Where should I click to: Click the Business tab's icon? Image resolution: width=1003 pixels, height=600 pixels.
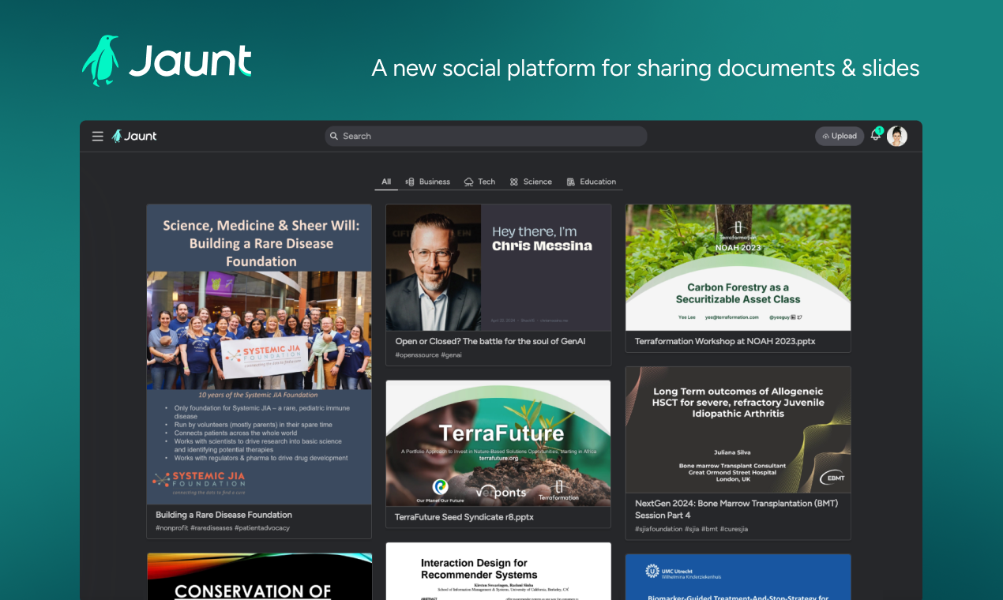[410, 182]
